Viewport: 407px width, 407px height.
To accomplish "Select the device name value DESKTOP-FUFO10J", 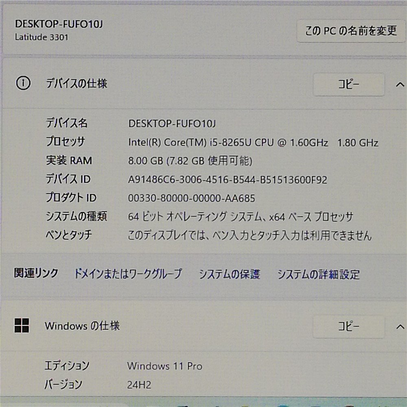I will click(x=172, y=124).
